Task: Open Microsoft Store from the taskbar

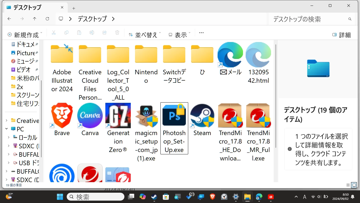Action: click(166, 197)
